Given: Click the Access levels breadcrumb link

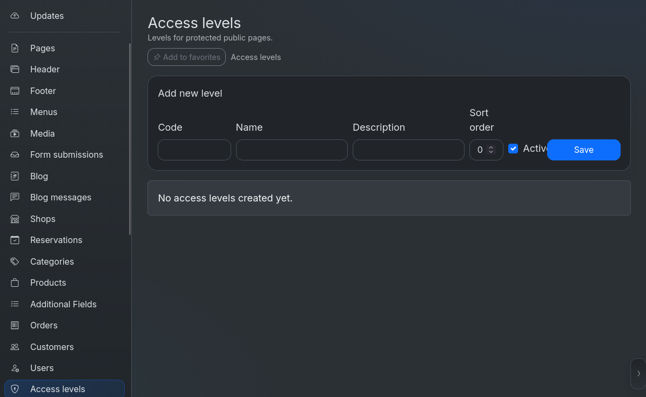Looking at the screenshot, I should [256, 57].
